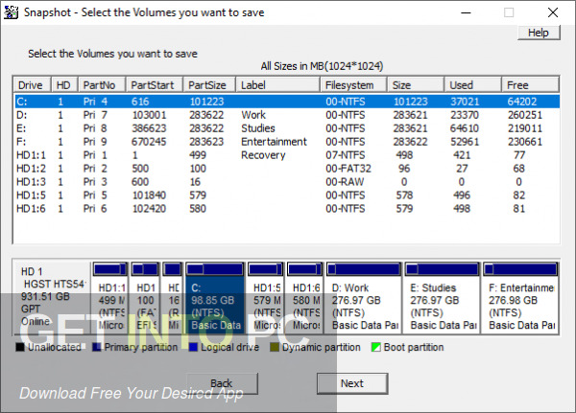Select the D: Work volume row

[x=287, y=115]
